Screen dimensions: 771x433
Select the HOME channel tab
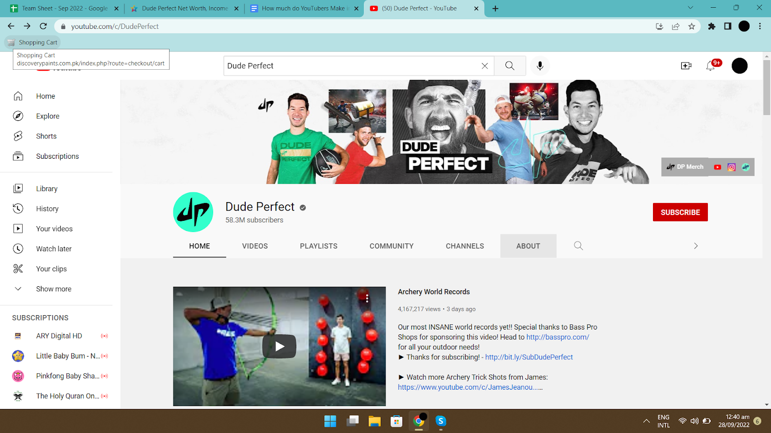tap(199, 246)
